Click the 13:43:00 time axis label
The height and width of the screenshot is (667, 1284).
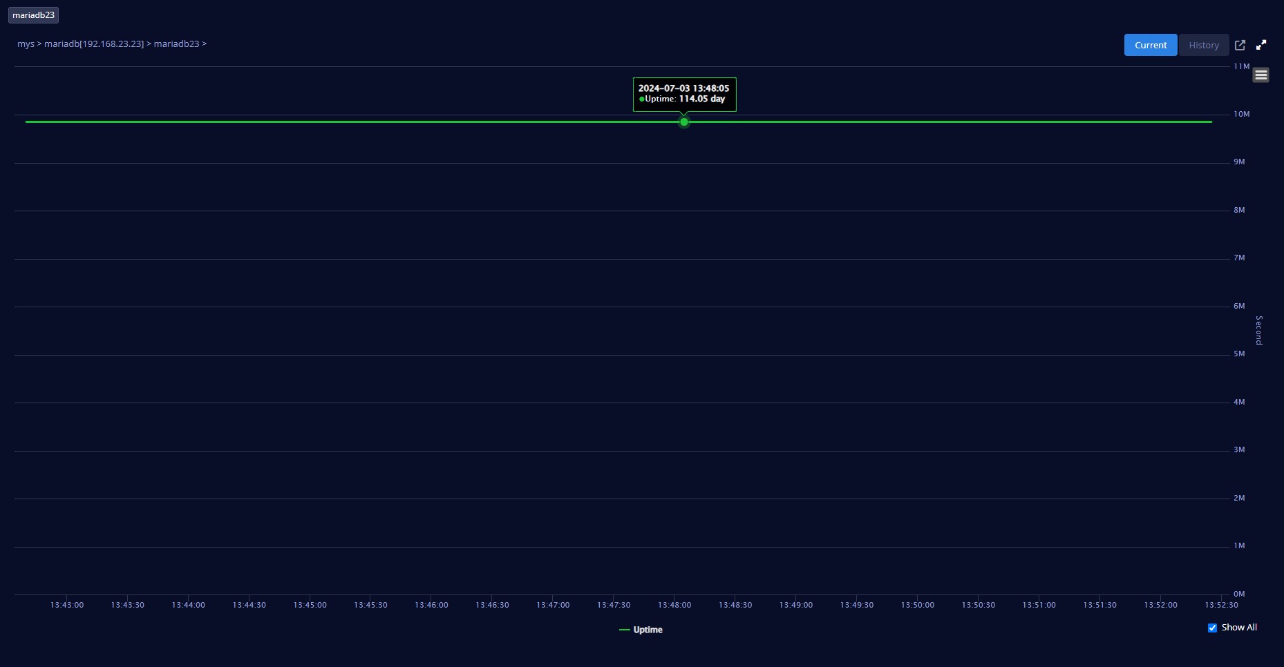(x=67, y=605)
